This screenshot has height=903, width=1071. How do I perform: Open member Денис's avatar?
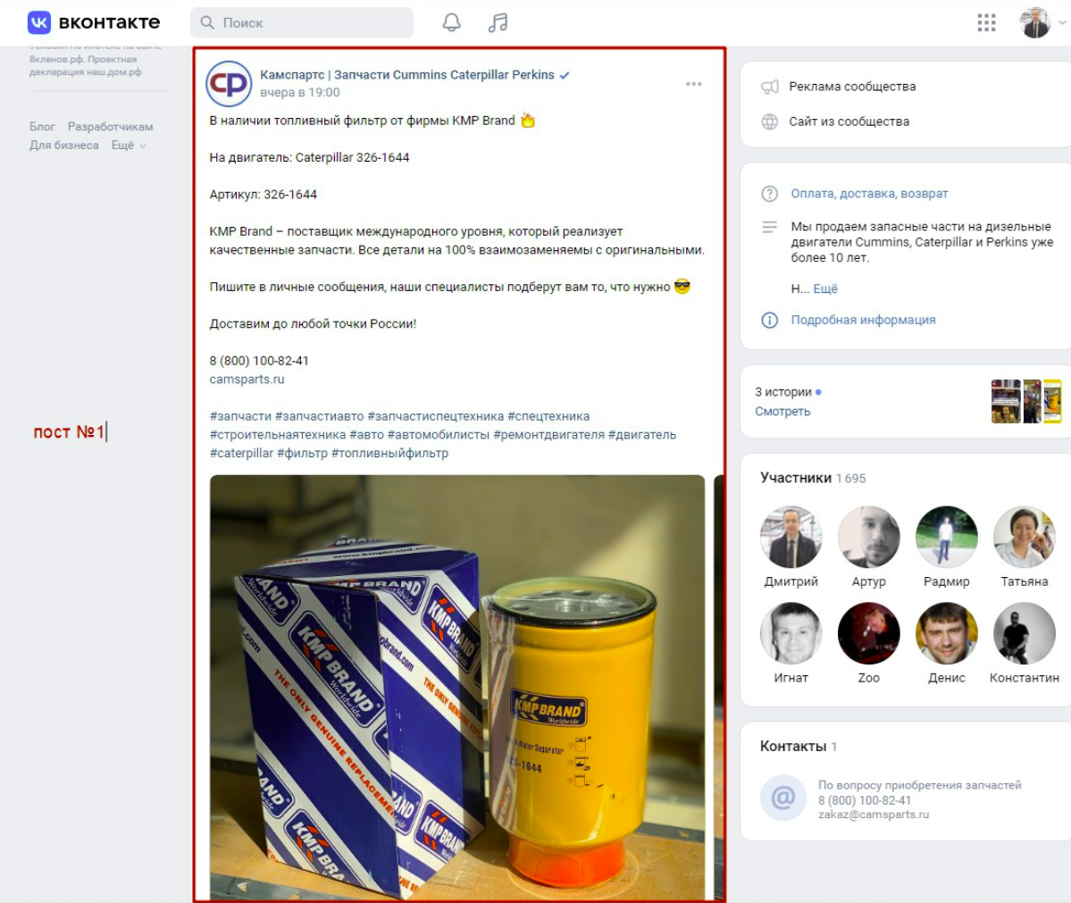tap(947, 633)
